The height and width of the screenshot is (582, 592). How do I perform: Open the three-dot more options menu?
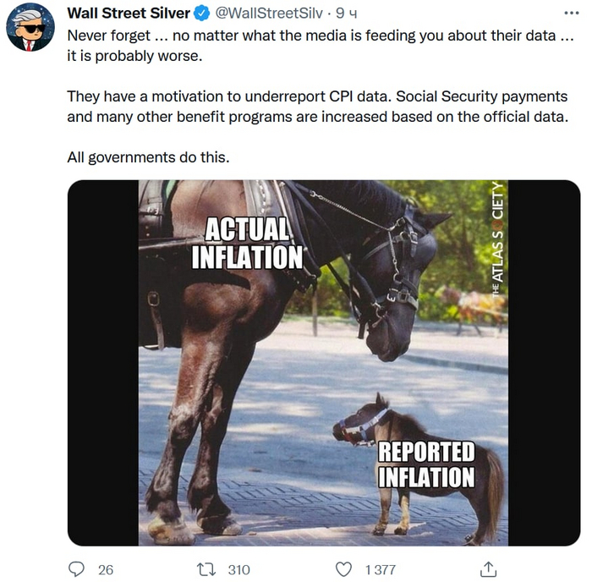(x=572, y=13)
